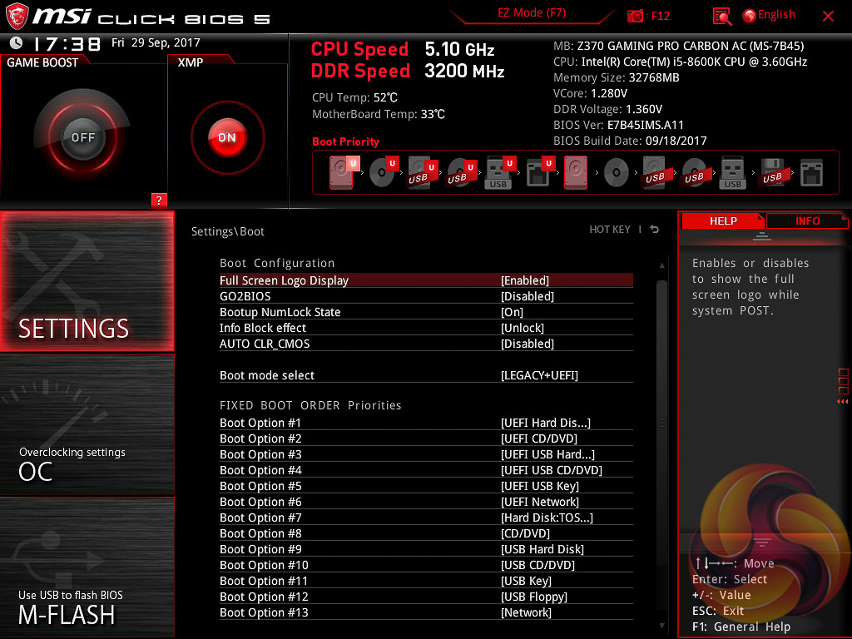The height and width of the screenshot is (639, 852).
Task: Turn off the XMP button
Action: tap(227, 137)
